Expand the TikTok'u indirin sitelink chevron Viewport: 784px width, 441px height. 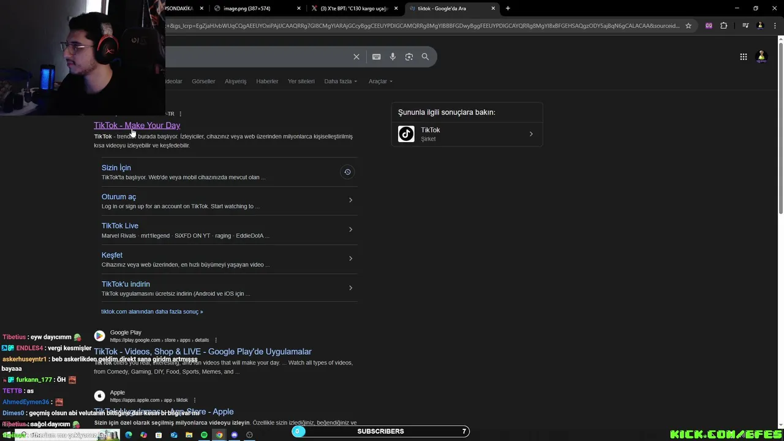point(350,288)
